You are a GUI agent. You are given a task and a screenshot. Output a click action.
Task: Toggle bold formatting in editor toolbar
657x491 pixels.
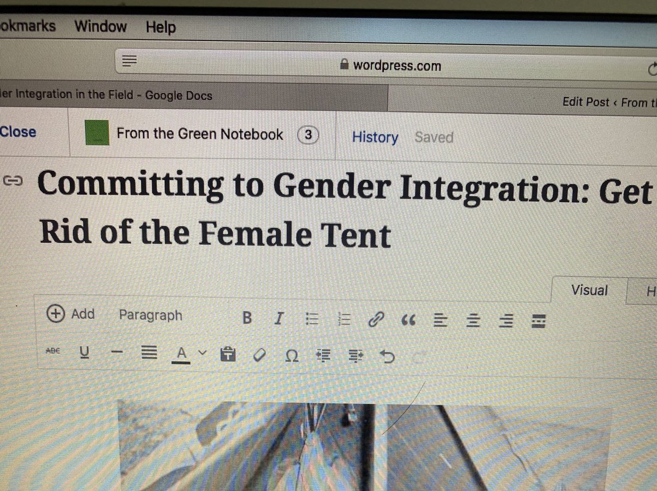(247, 318)
